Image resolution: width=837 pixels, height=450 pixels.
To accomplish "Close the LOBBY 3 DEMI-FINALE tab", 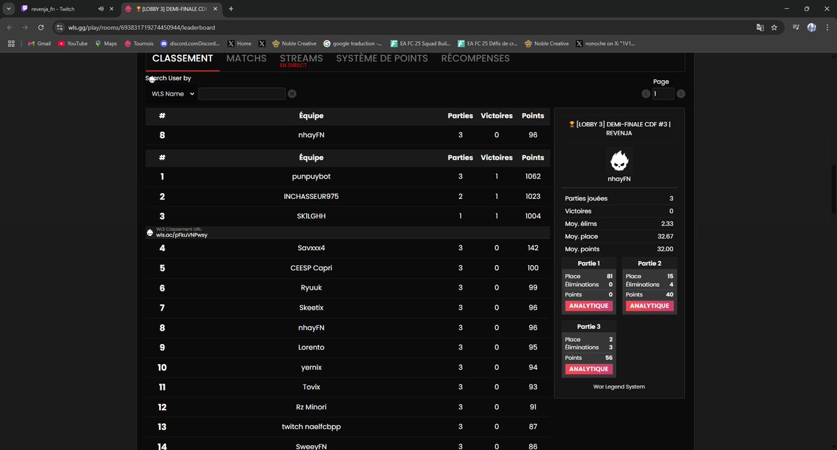I will 217,8.
